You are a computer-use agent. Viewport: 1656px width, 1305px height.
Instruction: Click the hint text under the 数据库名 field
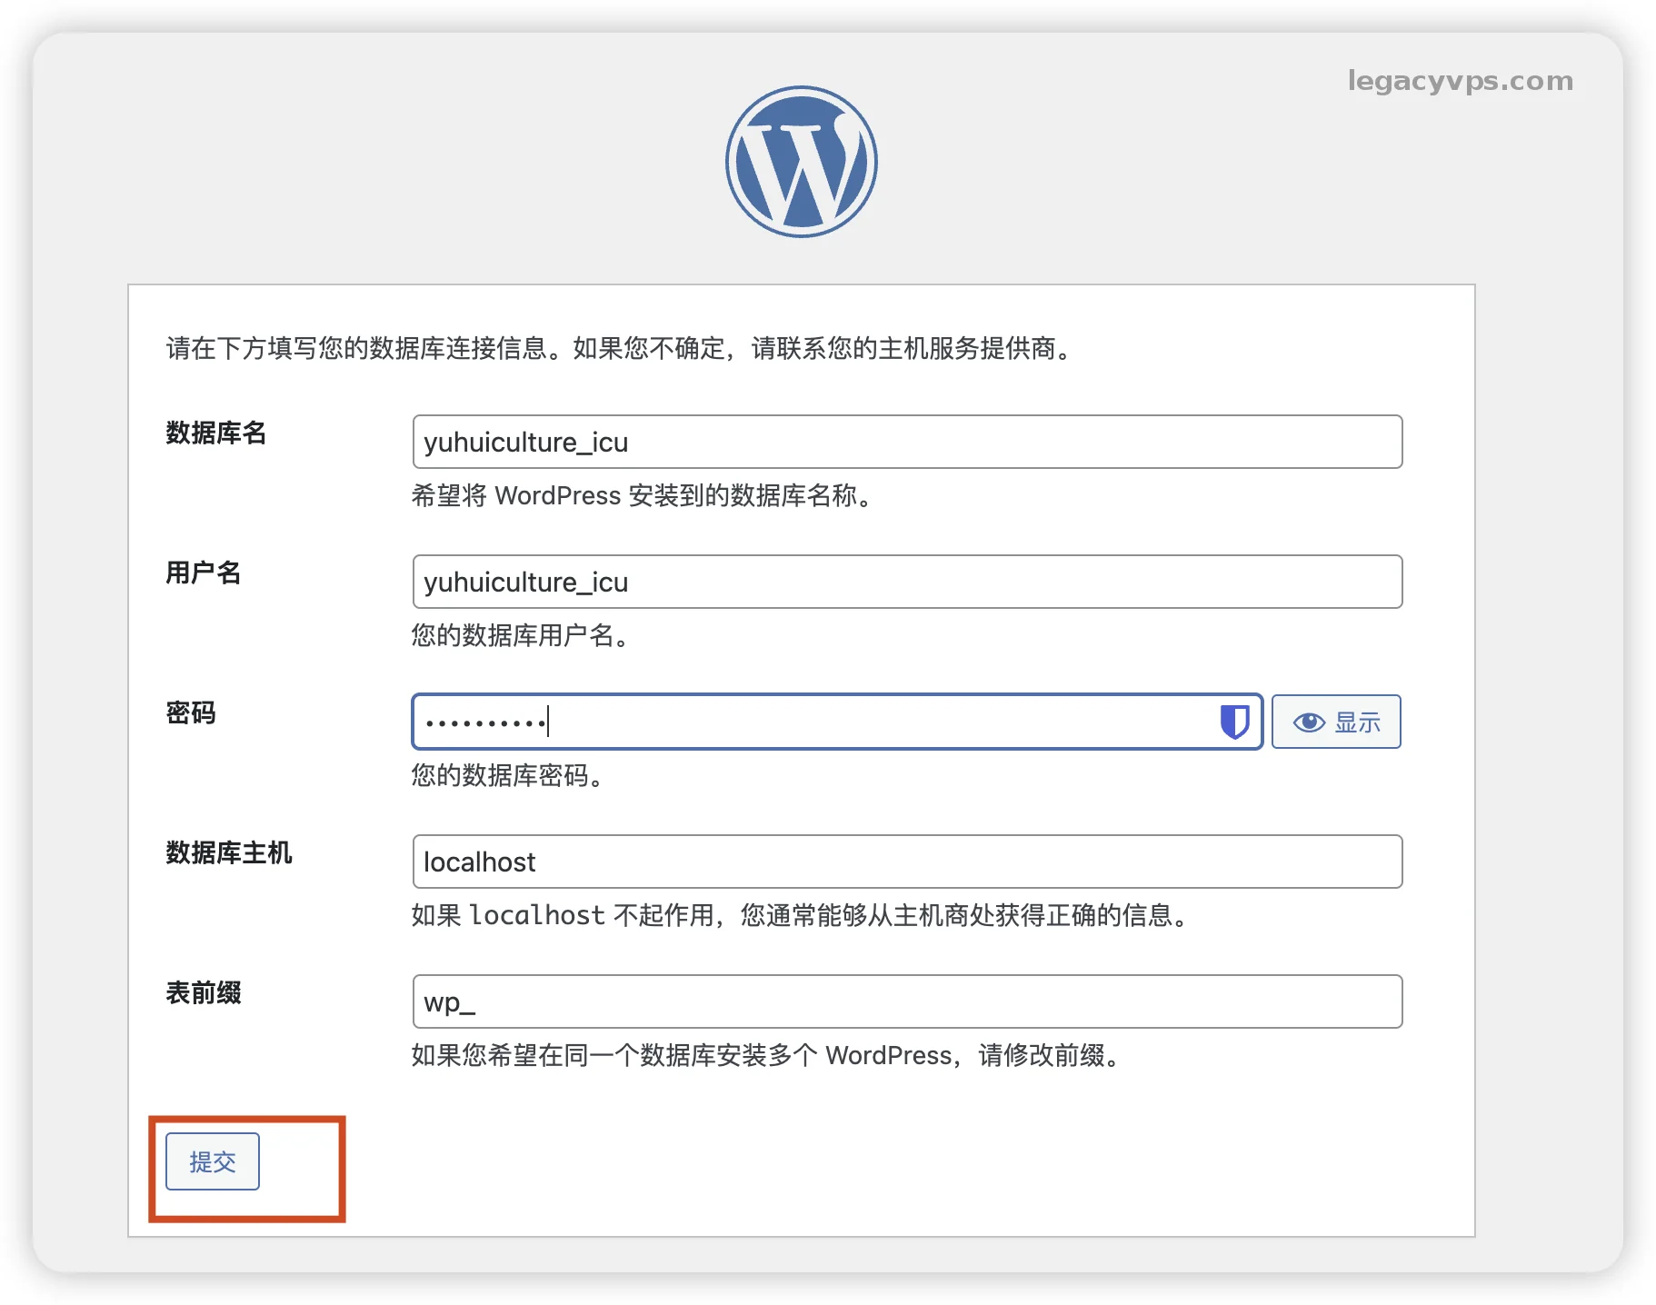coord(643,496)
